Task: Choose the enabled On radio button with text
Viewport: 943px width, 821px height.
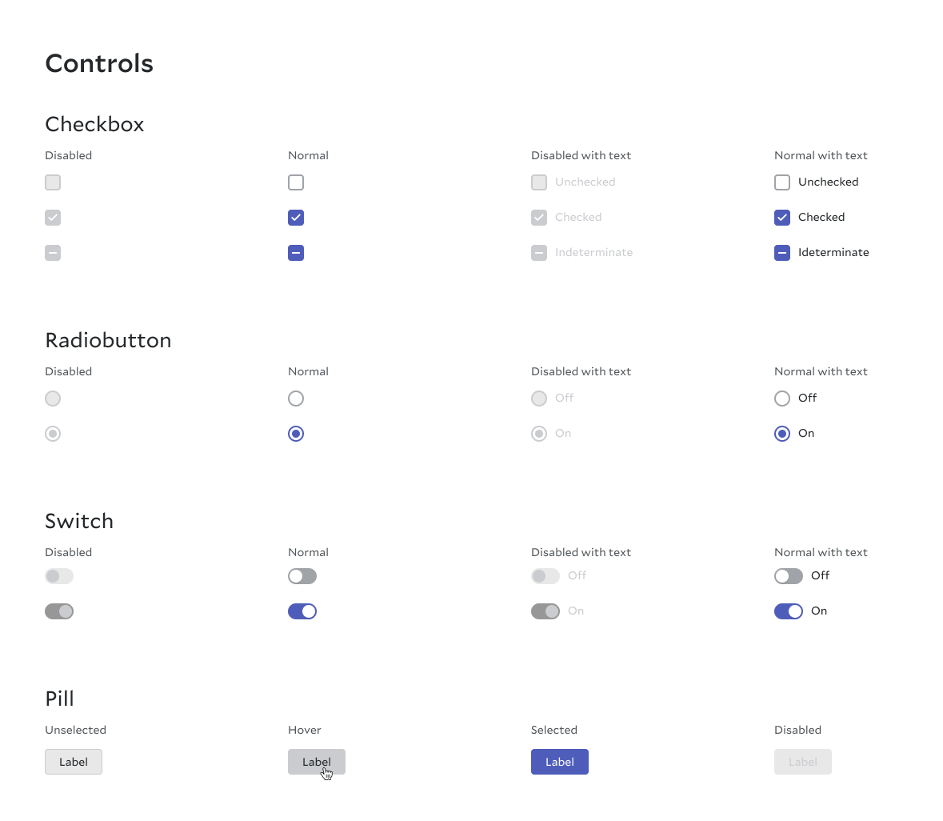Action: point(782,434)
